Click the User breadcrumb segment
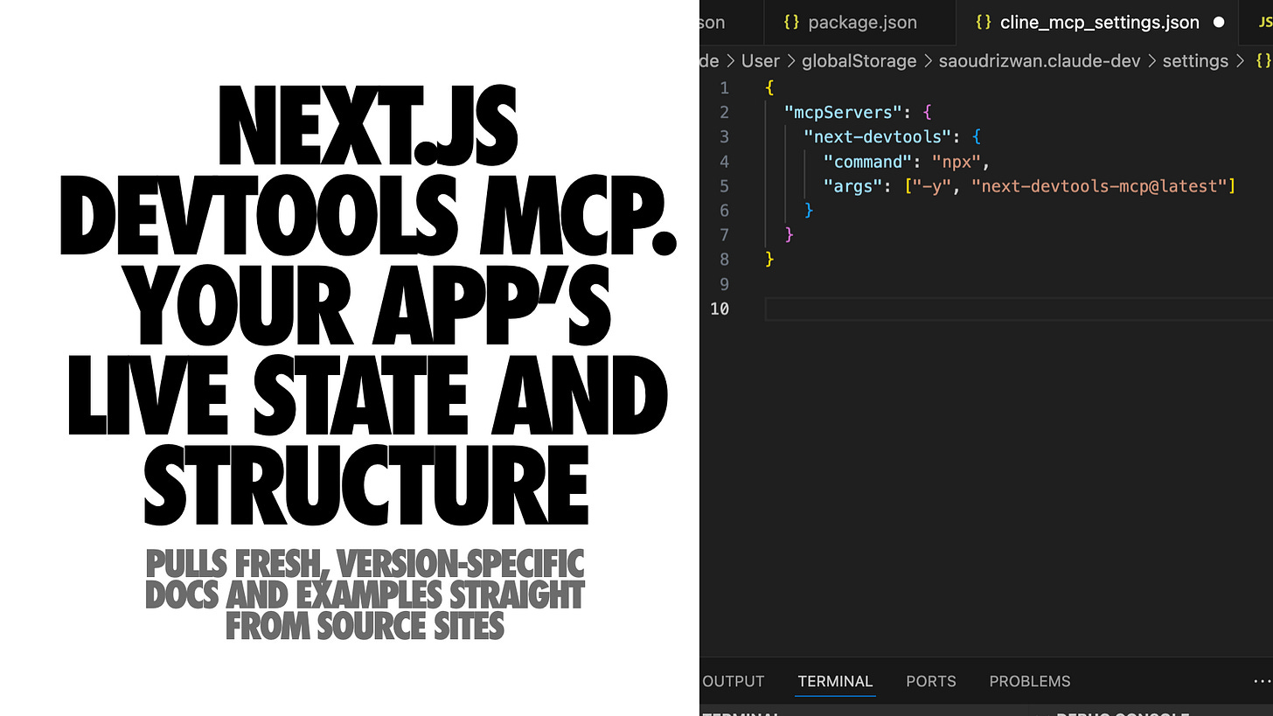The height and width of the screenshot is (716, 1273). click(760, 61)
